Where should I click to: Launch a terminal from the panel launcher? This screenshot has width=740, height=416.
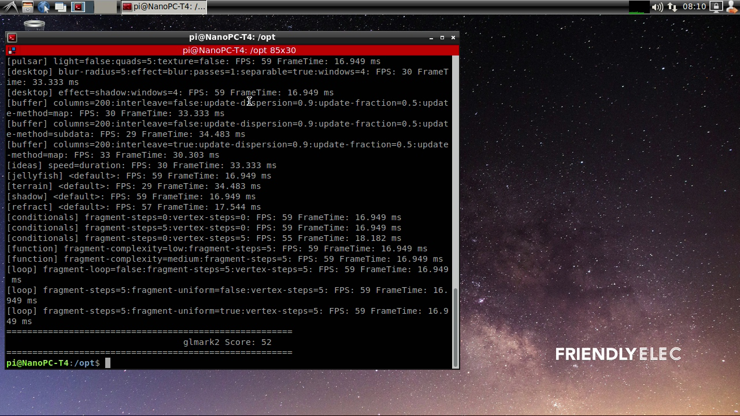click(79, 7)
